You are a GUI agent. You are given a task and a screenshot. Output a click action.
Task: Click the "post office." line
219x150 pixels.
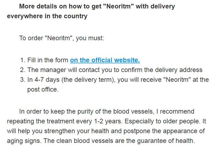pyautogui.click(x=43, y=90)
